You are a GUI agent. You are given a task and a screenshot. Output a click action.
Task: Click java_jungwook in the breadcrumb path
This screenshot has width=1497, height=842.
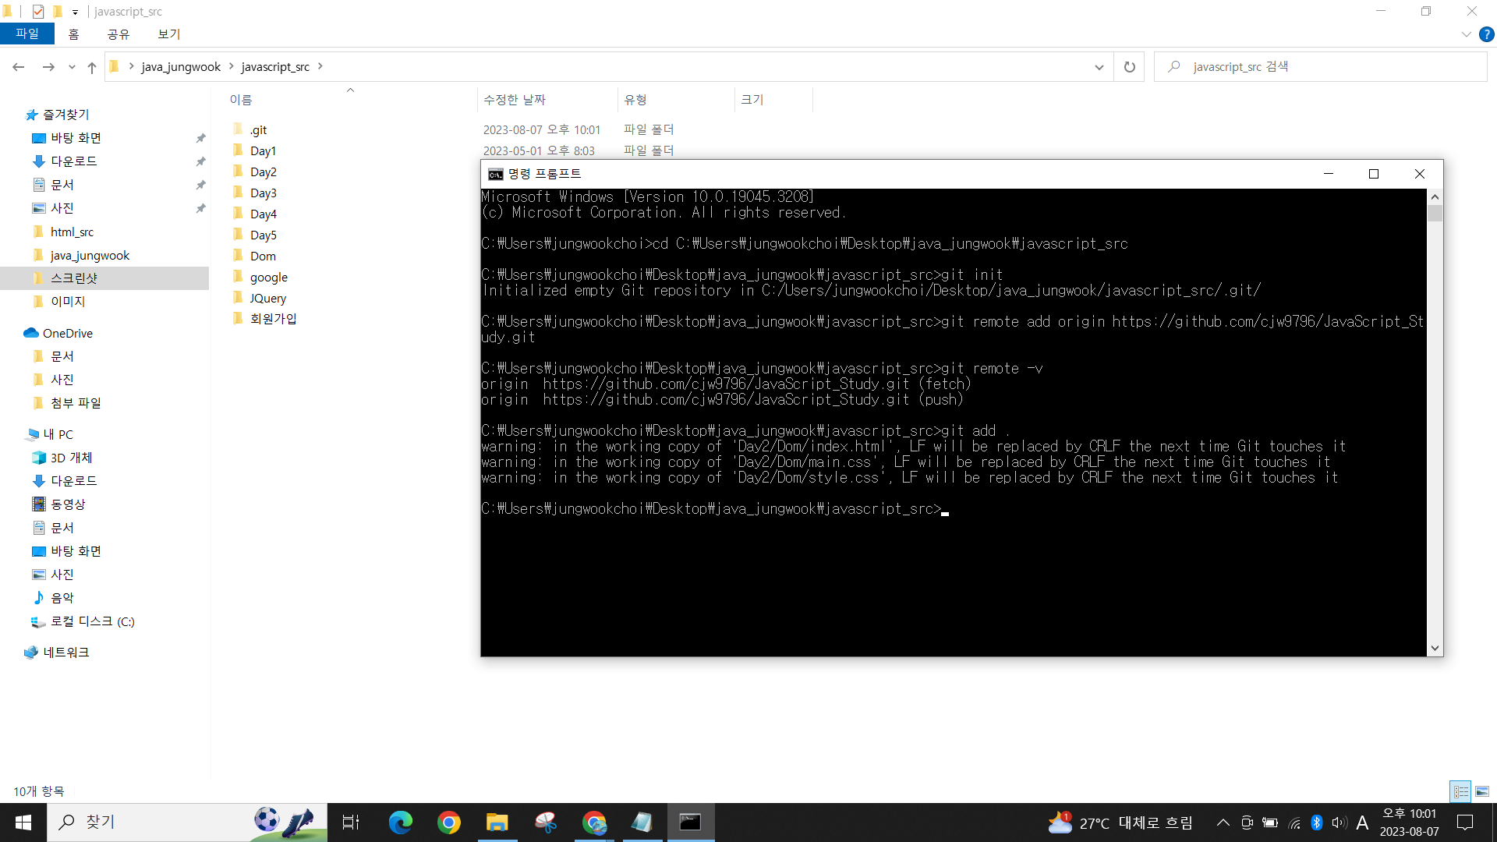(x=181, y=67)
